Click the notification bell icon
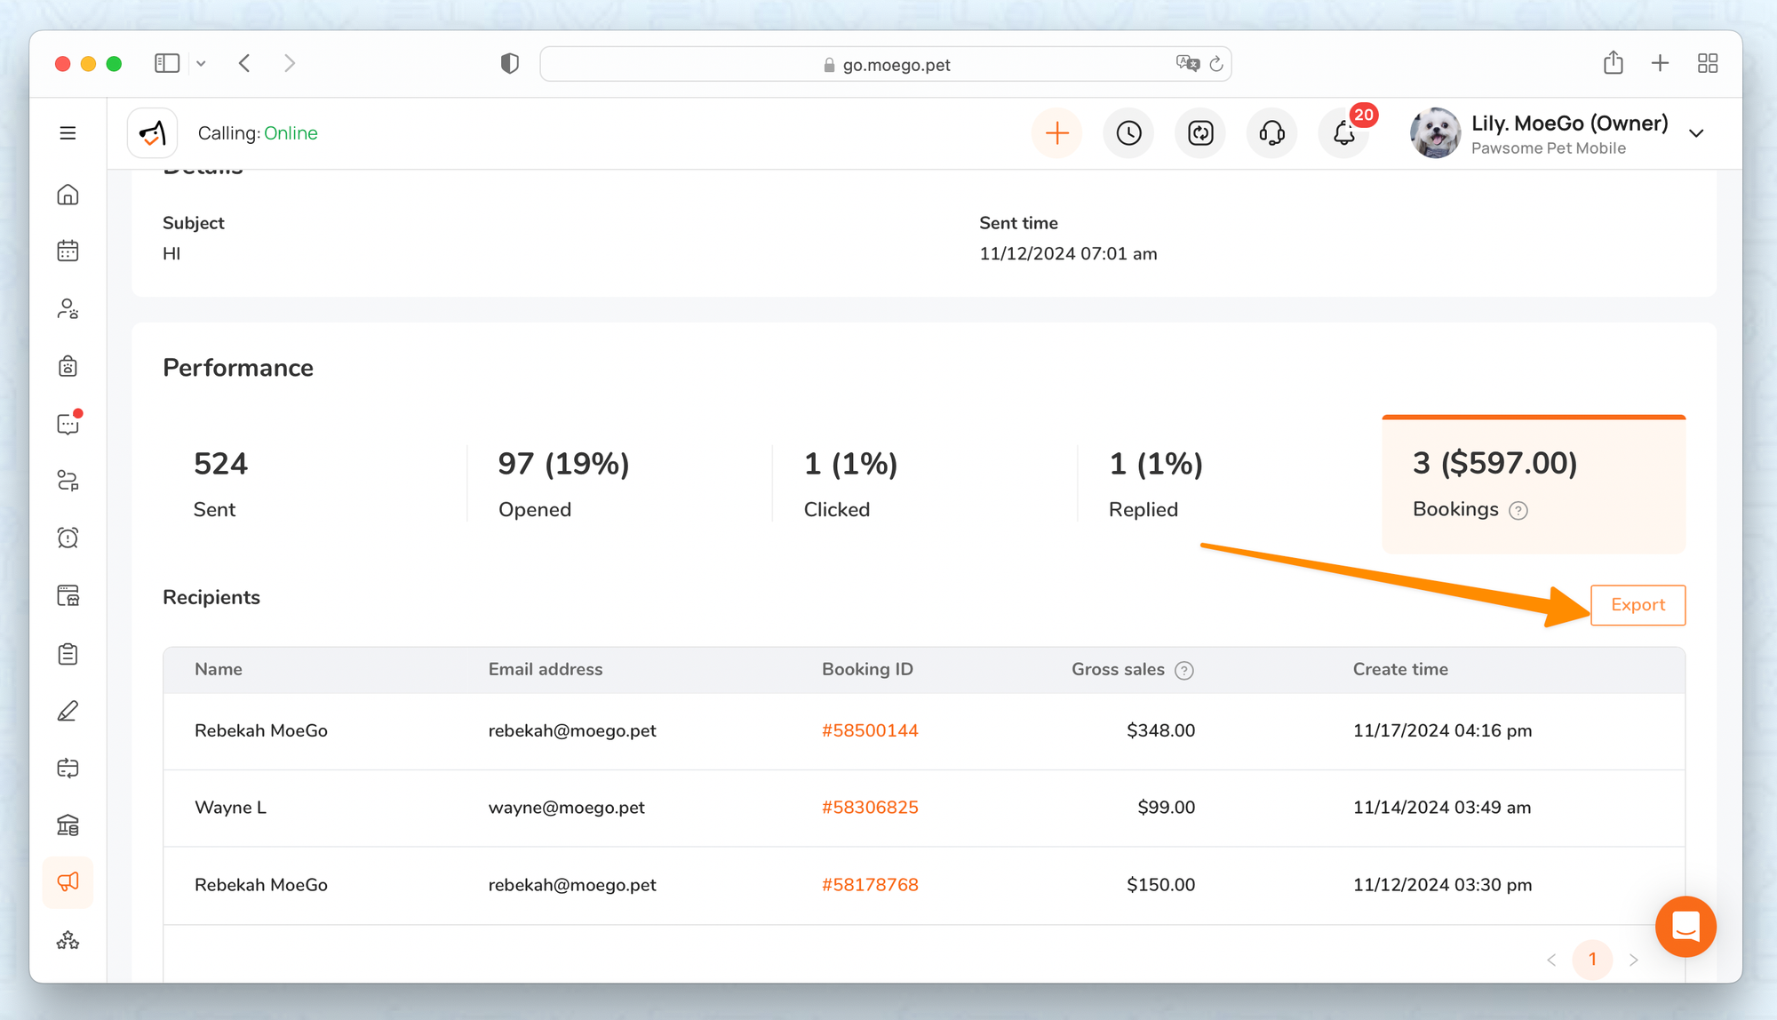Screen dimensions: 1777x1020 click(1343, 133)
